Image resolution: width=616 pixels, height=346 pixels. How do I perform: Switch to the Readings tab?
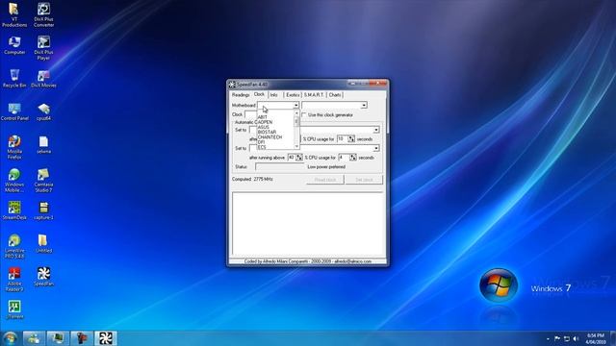[x=240, y=95]
